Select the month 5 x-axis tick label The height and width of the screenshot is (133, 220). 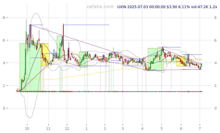(162, 129)
